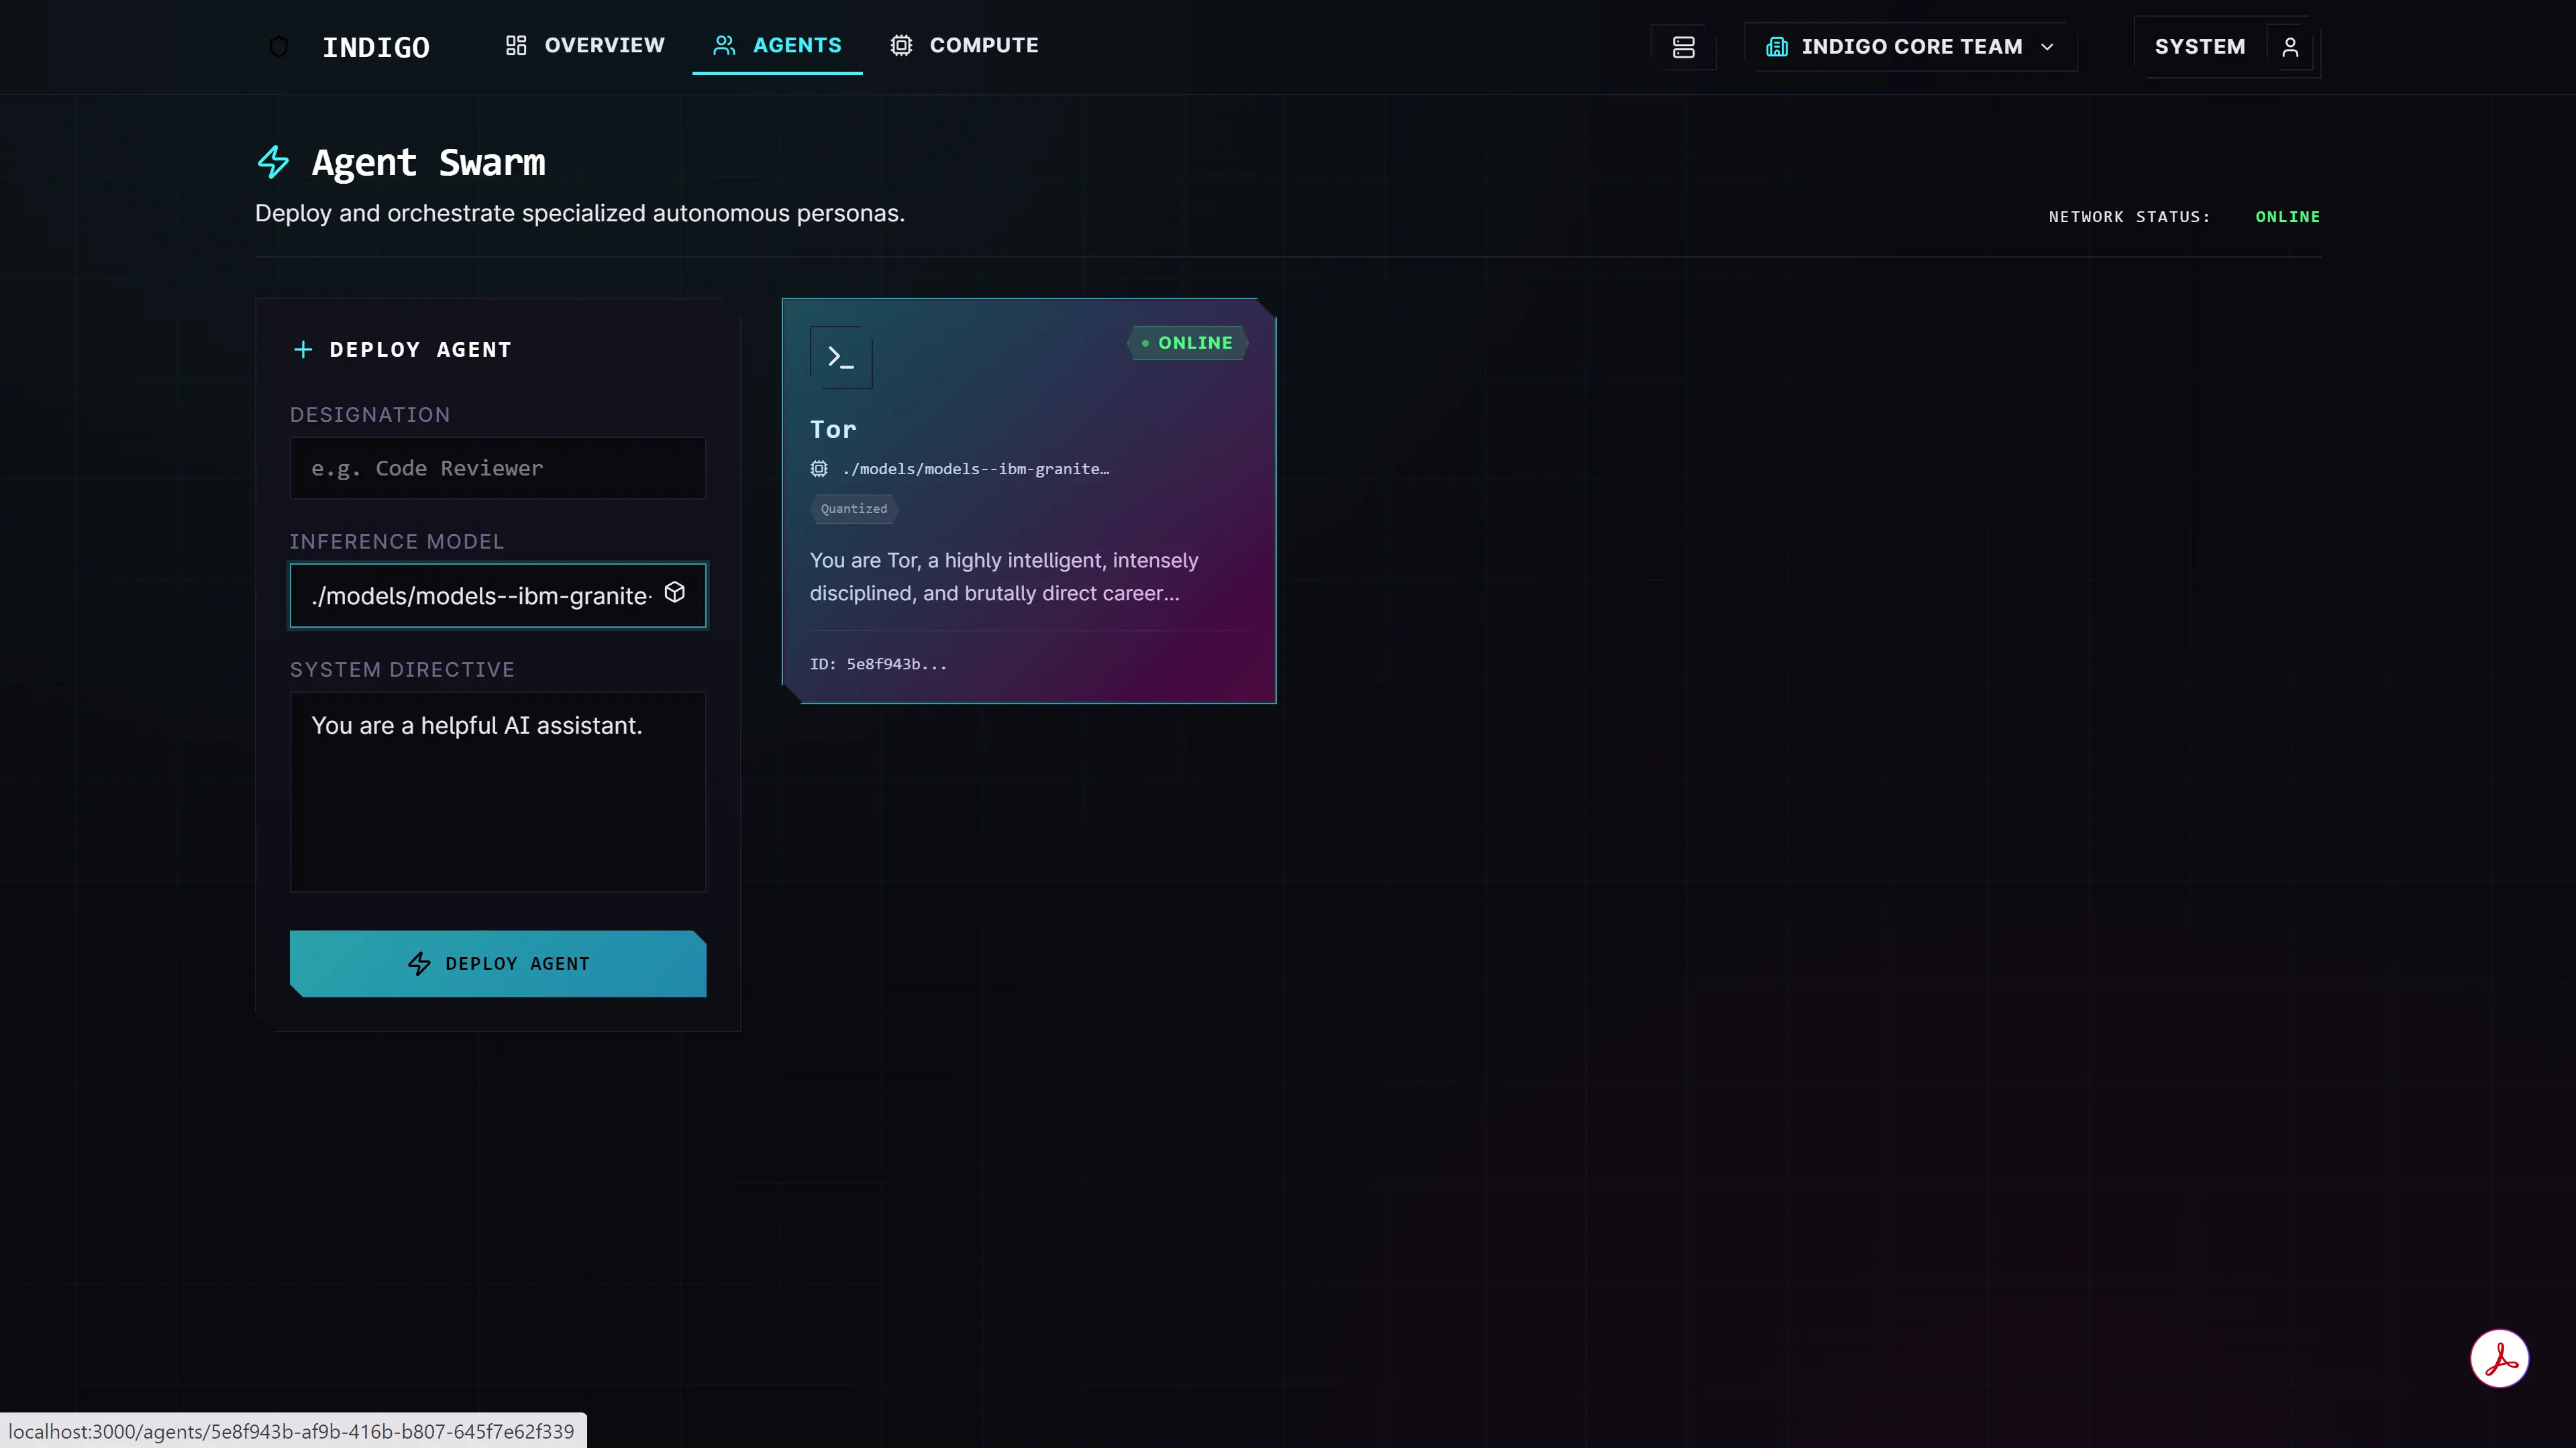Click the Deploy Agent button
The width and height of the screenshot is (2576, 1448).
[498, 963]
